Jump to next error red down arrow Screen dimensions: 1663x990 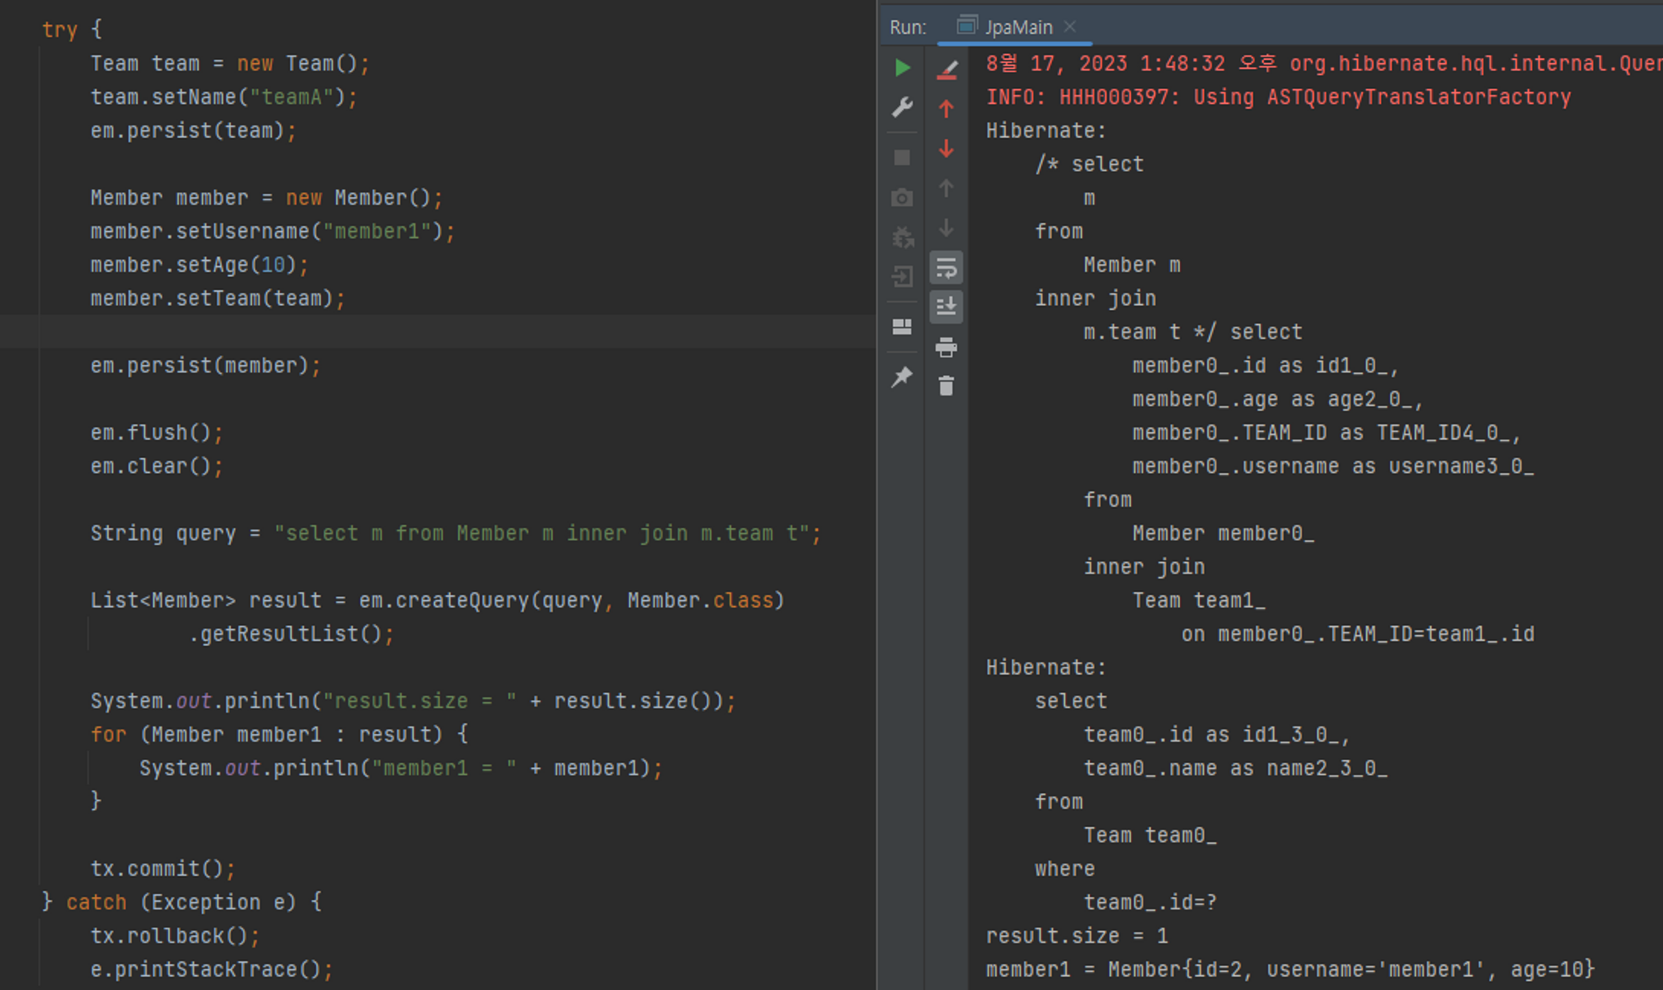pyautogui.click(x=946, y=149)
